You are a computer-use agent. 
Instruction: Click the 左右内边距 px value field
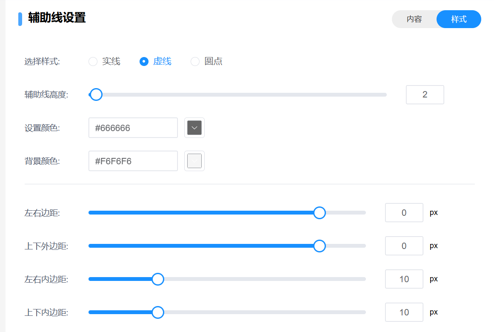coord(404,279)
